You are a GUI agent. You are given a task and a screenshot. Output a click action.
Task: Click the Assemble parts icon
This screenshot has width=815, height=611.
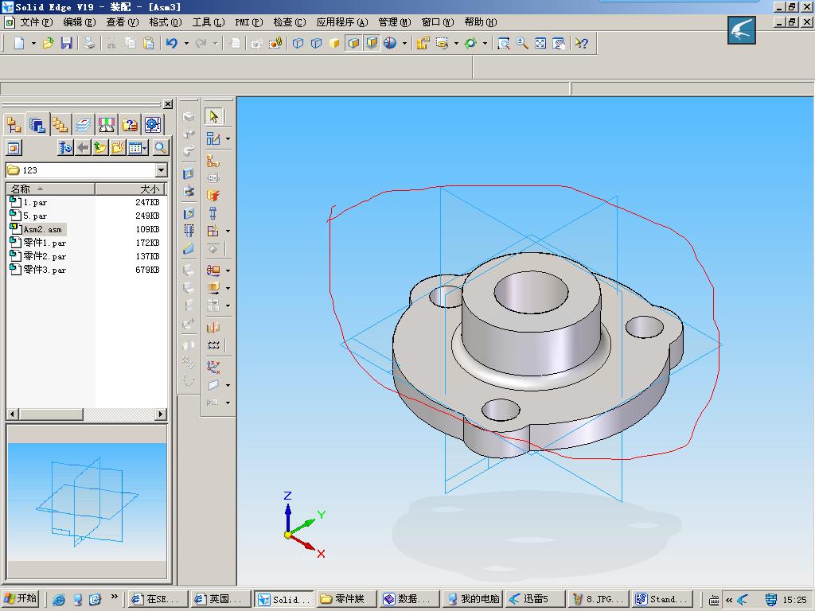[x=213, y=161]
